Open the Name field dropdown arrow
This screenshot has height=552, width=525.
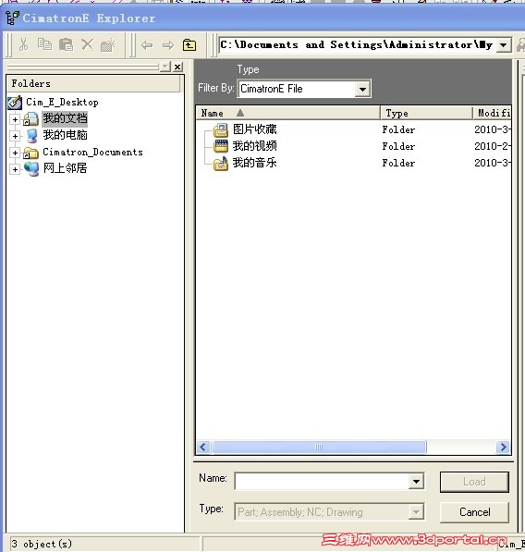pyautogui.click(x=416, y=481)
